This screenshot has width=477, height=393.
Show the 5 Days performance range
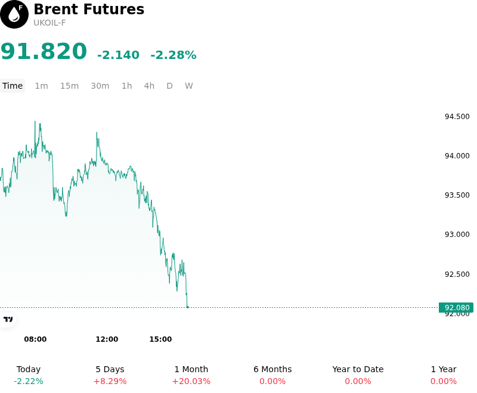point(110,375)
